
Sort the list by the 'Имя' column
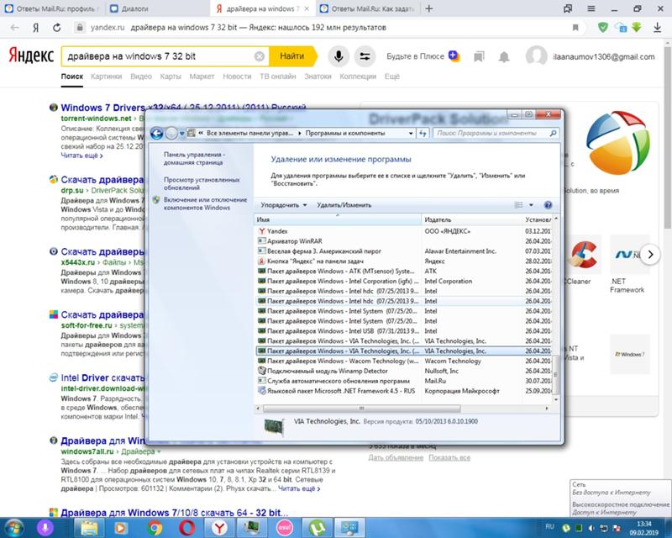click(338, 219)
